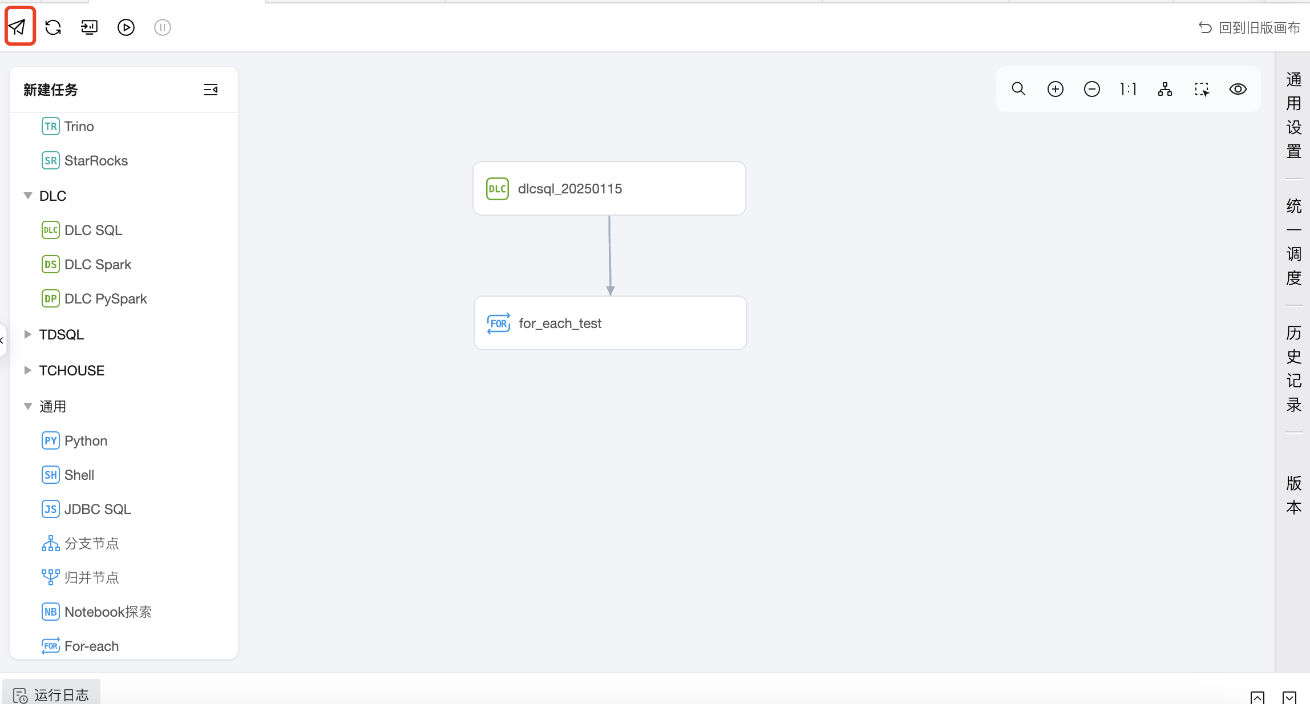1310x704 pixels.
Task: Open the 历史记录 side tab
Action: tap(1293, 369)
